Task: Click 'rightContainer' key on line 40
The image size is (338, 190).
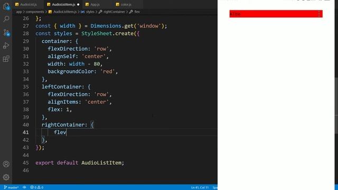Action: click(x=63, y=125)
